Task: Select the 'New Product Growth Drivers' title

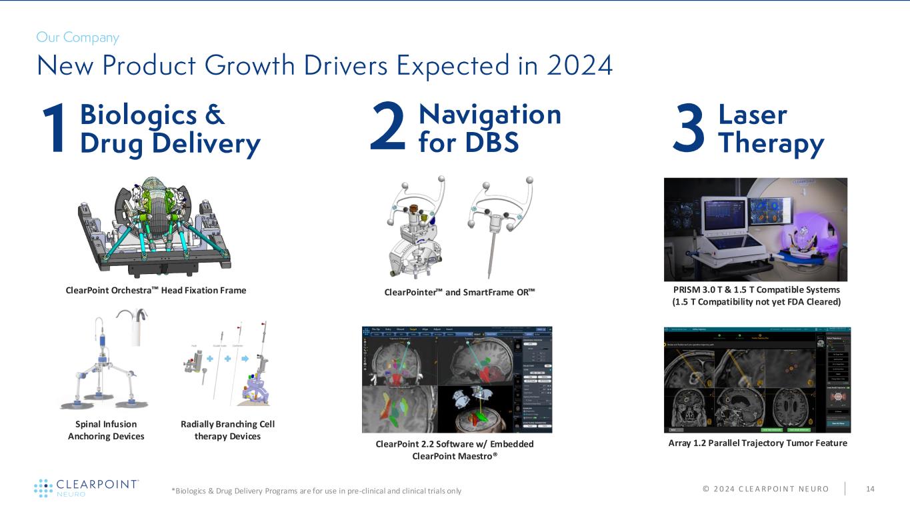Action: (324, 65)
